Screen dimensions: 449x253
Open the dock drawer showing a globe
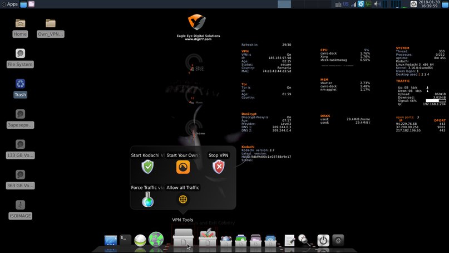tap(226, 240)
